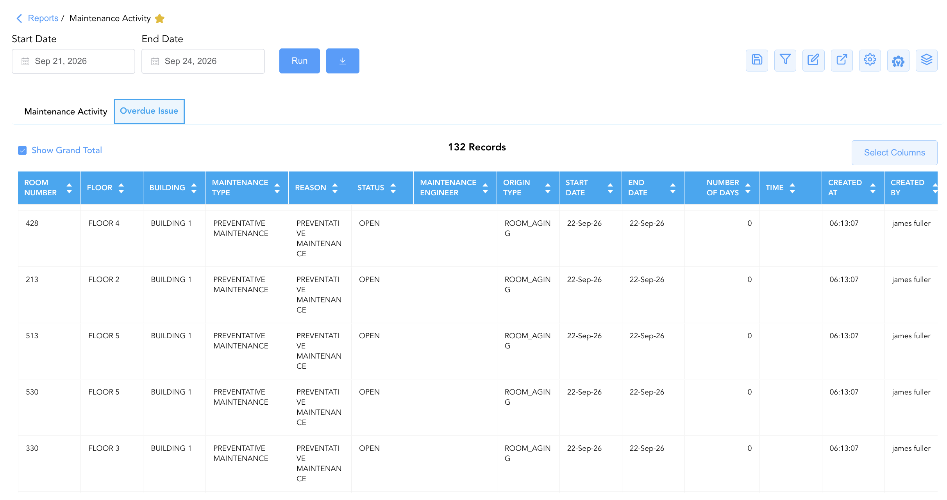The width and height of the screenshot is (947, 500).
Task: Sort by Maintenance Engineer column arrows
Action: coord(485,188)
